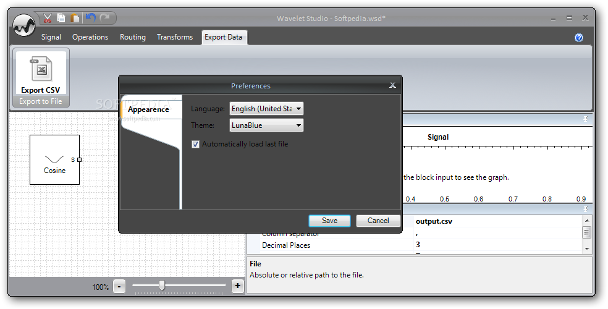The height and width of the screenshot is (309, 608).
Task: Click the properties scrollbar thumb
Action: (x=587, y=232)
